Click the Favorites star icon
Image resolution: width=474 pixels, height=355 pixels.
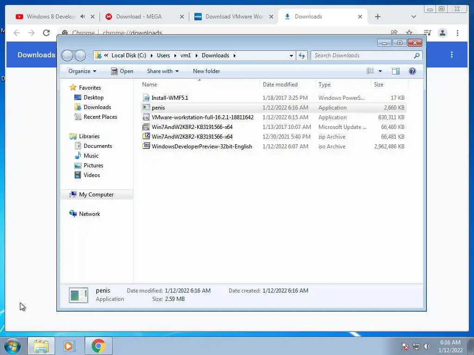point(73,87)
